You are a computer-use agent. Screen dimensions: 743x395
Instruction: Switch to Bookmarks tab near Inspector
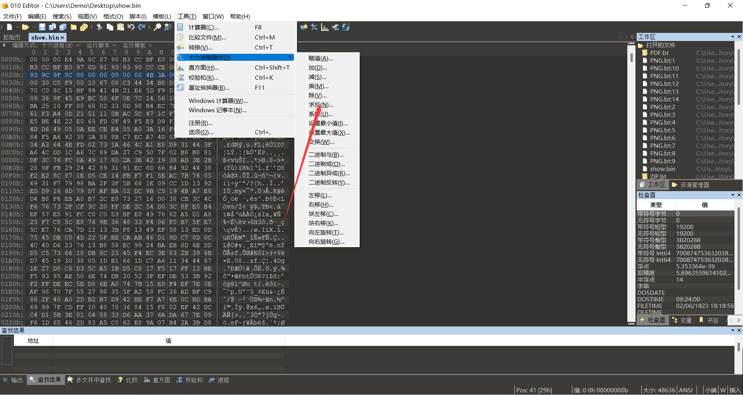tap(709, 320)
